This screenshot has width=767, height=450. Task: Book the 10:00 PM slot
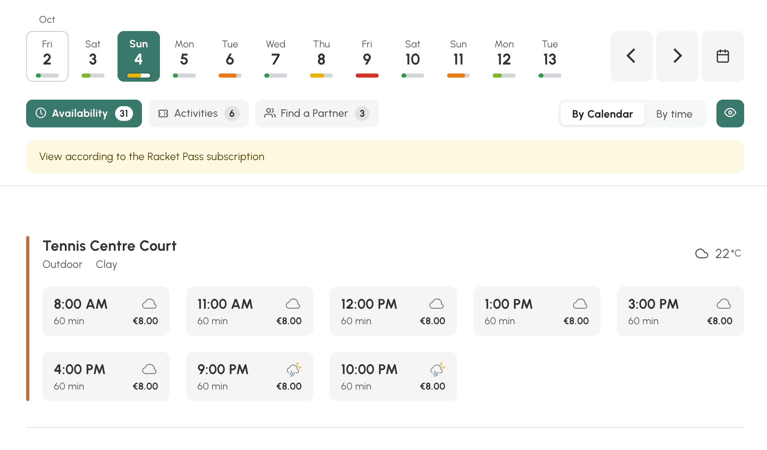tap(393, 376)
